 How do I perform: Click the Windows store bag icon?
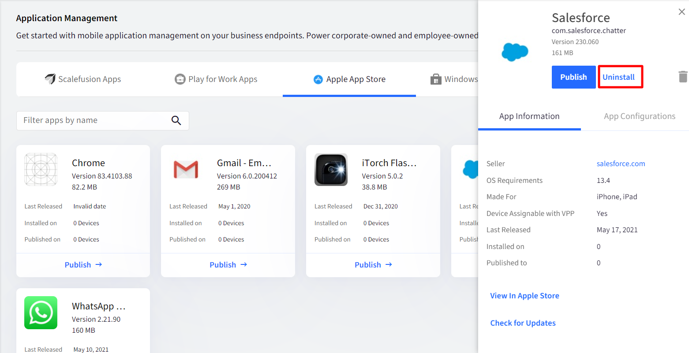[436, 79]
